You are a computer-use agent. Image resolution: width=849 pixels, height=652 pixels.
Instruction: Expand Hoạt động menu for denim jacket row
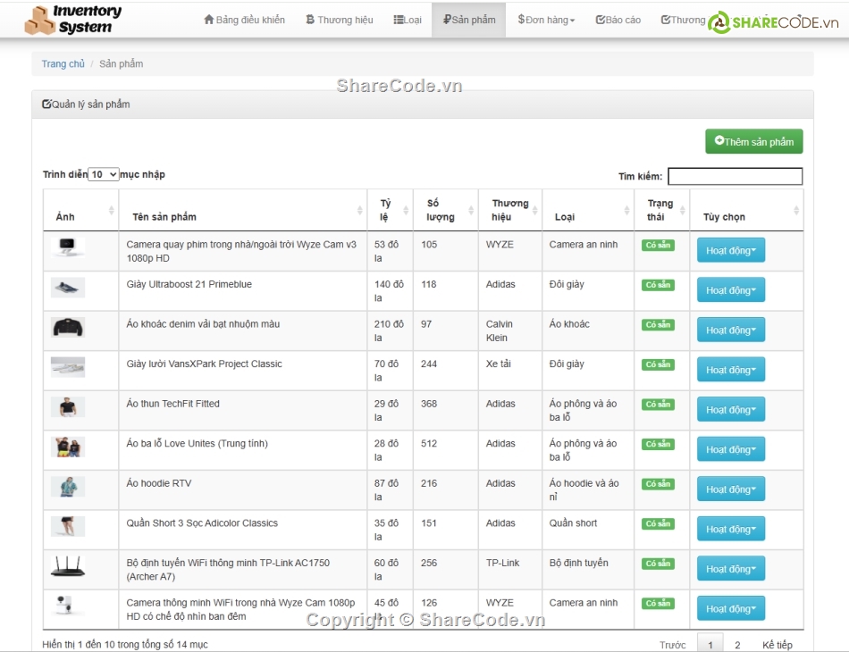coord(731,330)
